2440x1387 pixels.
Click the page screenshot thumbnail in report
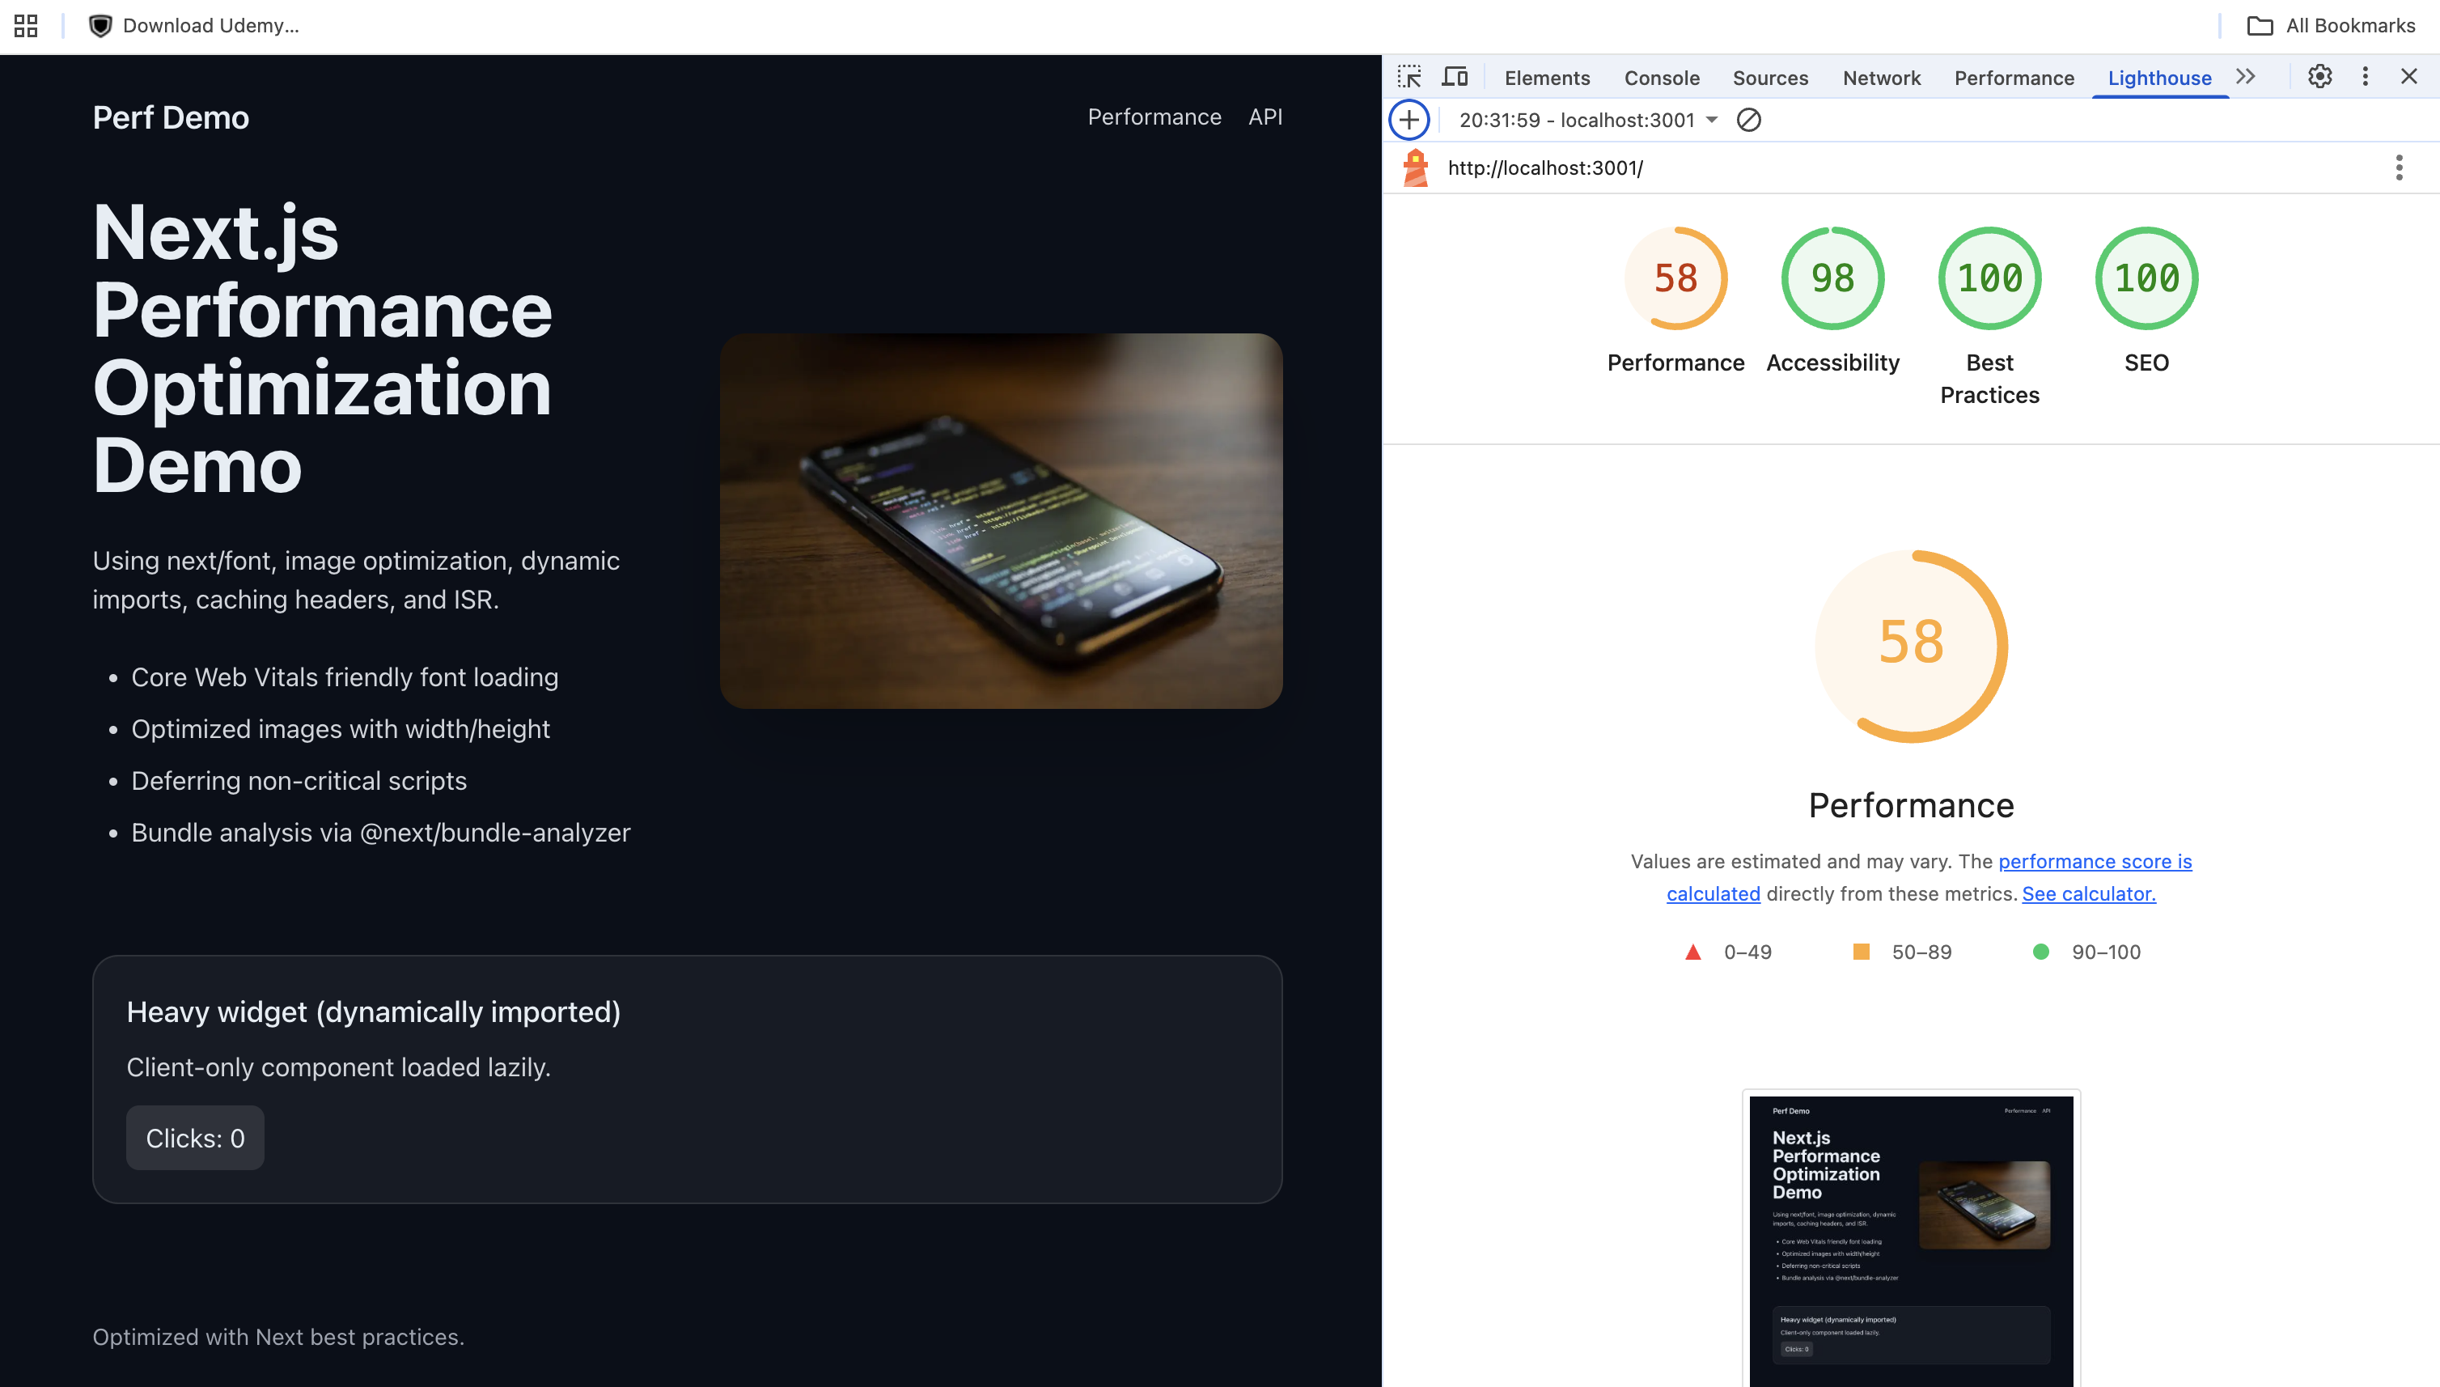pos(1910,1238)
